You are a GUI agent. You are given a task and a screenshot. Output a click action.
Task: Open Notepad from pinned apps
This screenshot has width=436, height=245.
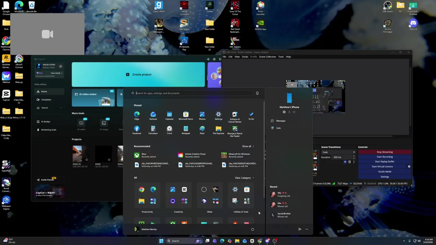(x=186, y=130)
